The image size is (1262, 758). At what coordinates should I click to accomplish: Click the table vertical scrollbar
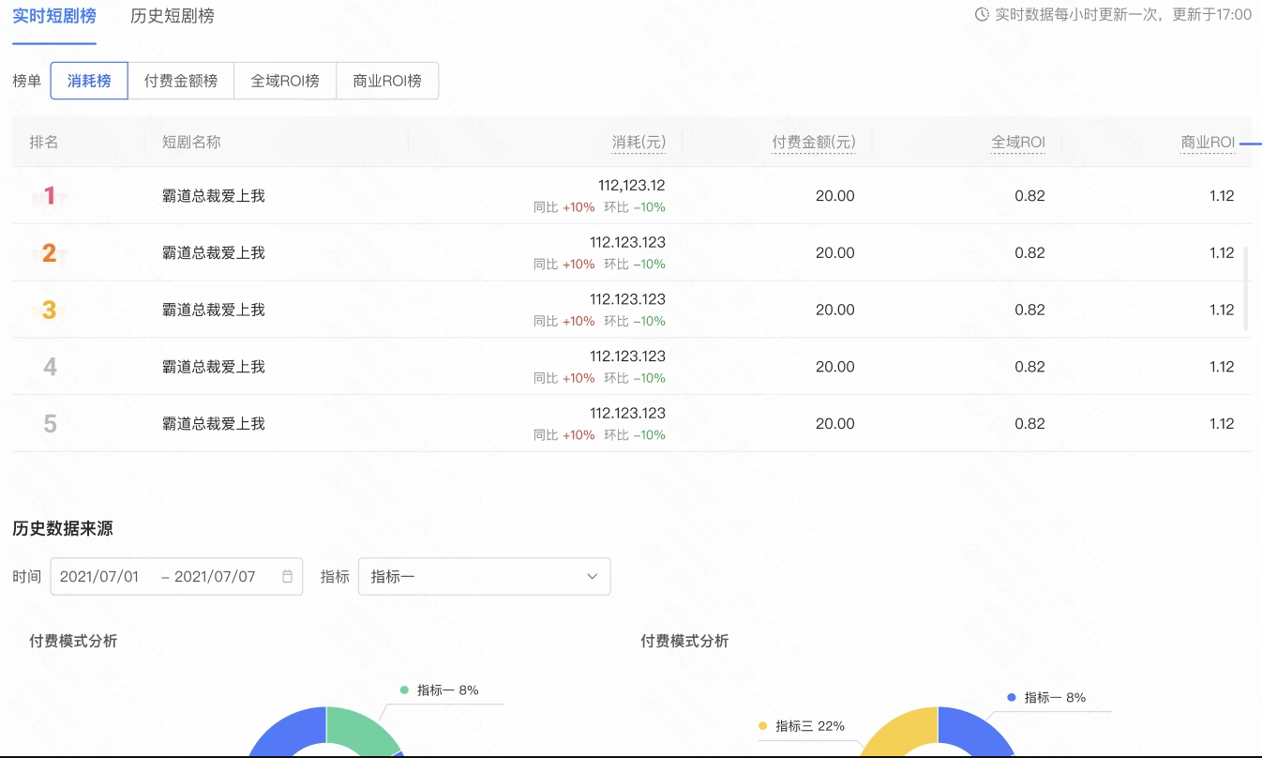(1246, 289)
